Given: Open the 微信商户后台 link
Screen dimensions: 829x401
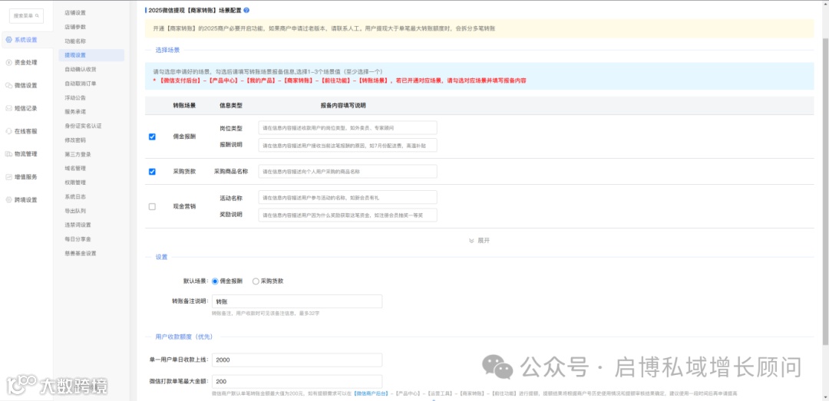Looking at the screenshot, I should coord(370,393).
